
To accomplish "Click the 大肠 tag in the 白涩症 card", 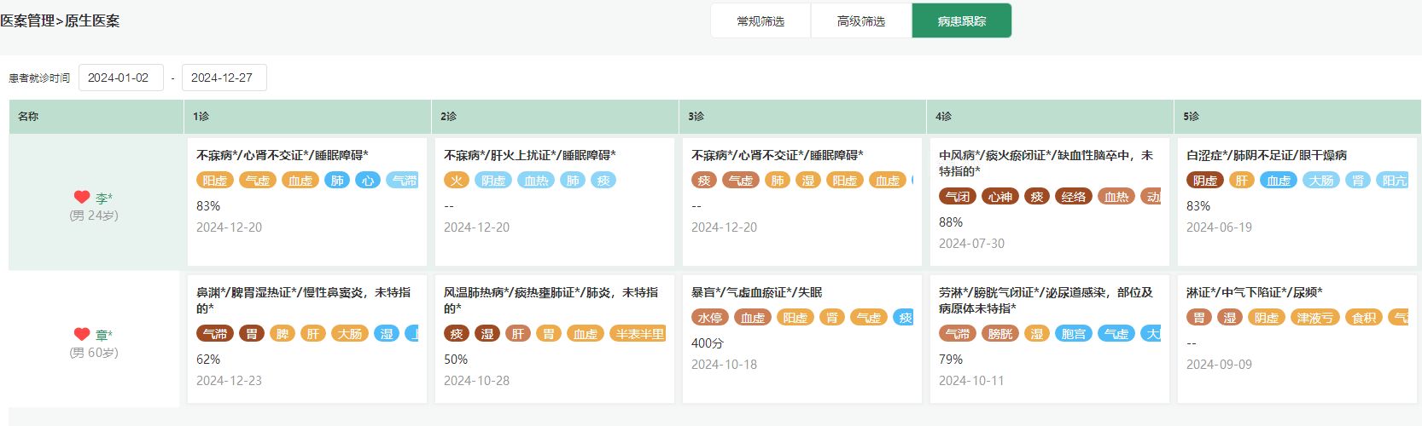I will pos(1320,180).
